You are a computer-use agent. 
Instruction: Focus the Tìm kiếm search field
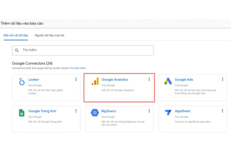point(83,50)
